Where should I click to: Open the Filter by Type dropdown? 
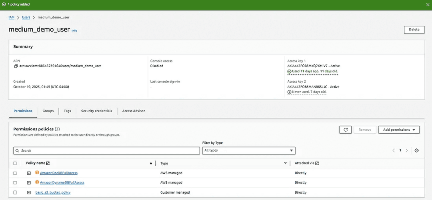click(x=249, y=150)
